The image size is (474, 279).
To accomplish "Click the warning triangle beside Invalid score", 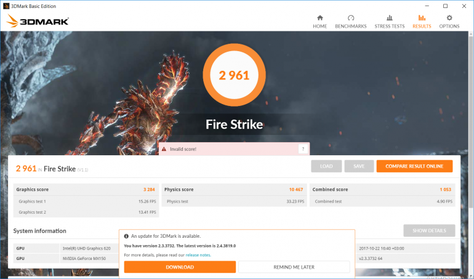I will pos(164,149).
